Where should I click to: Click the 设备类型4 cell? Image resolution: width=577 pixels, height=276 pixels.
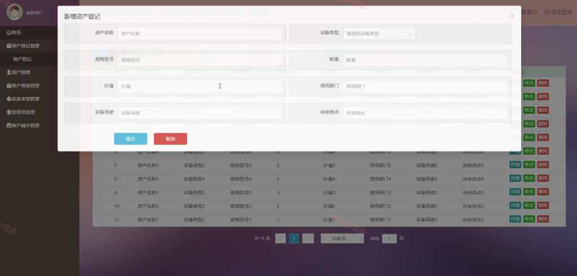(194, 179)
